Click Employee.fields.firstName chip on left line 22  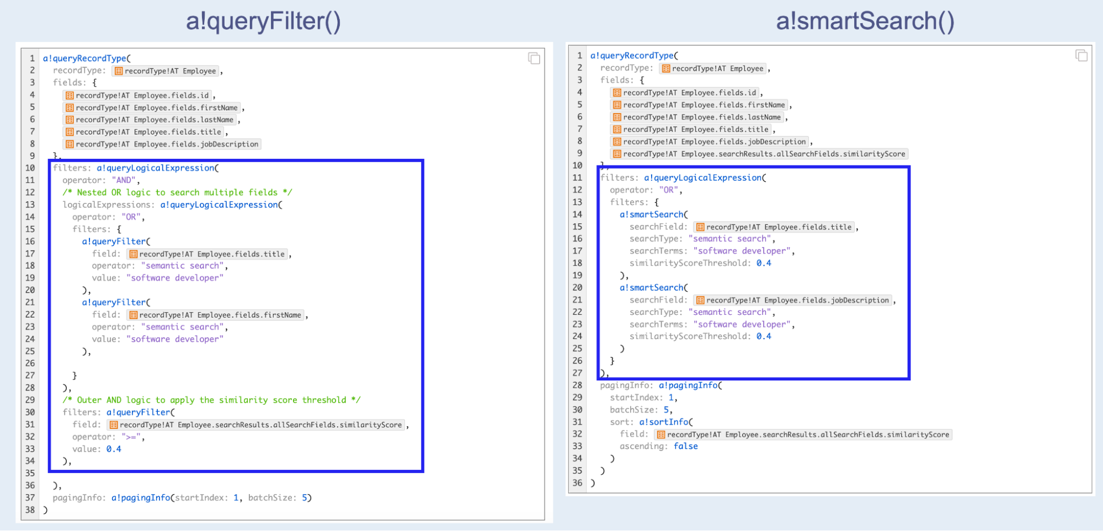coord(215,315)
